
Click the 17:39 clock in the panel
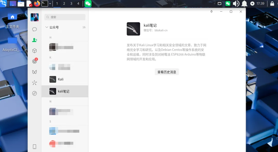tap(260, 4)
